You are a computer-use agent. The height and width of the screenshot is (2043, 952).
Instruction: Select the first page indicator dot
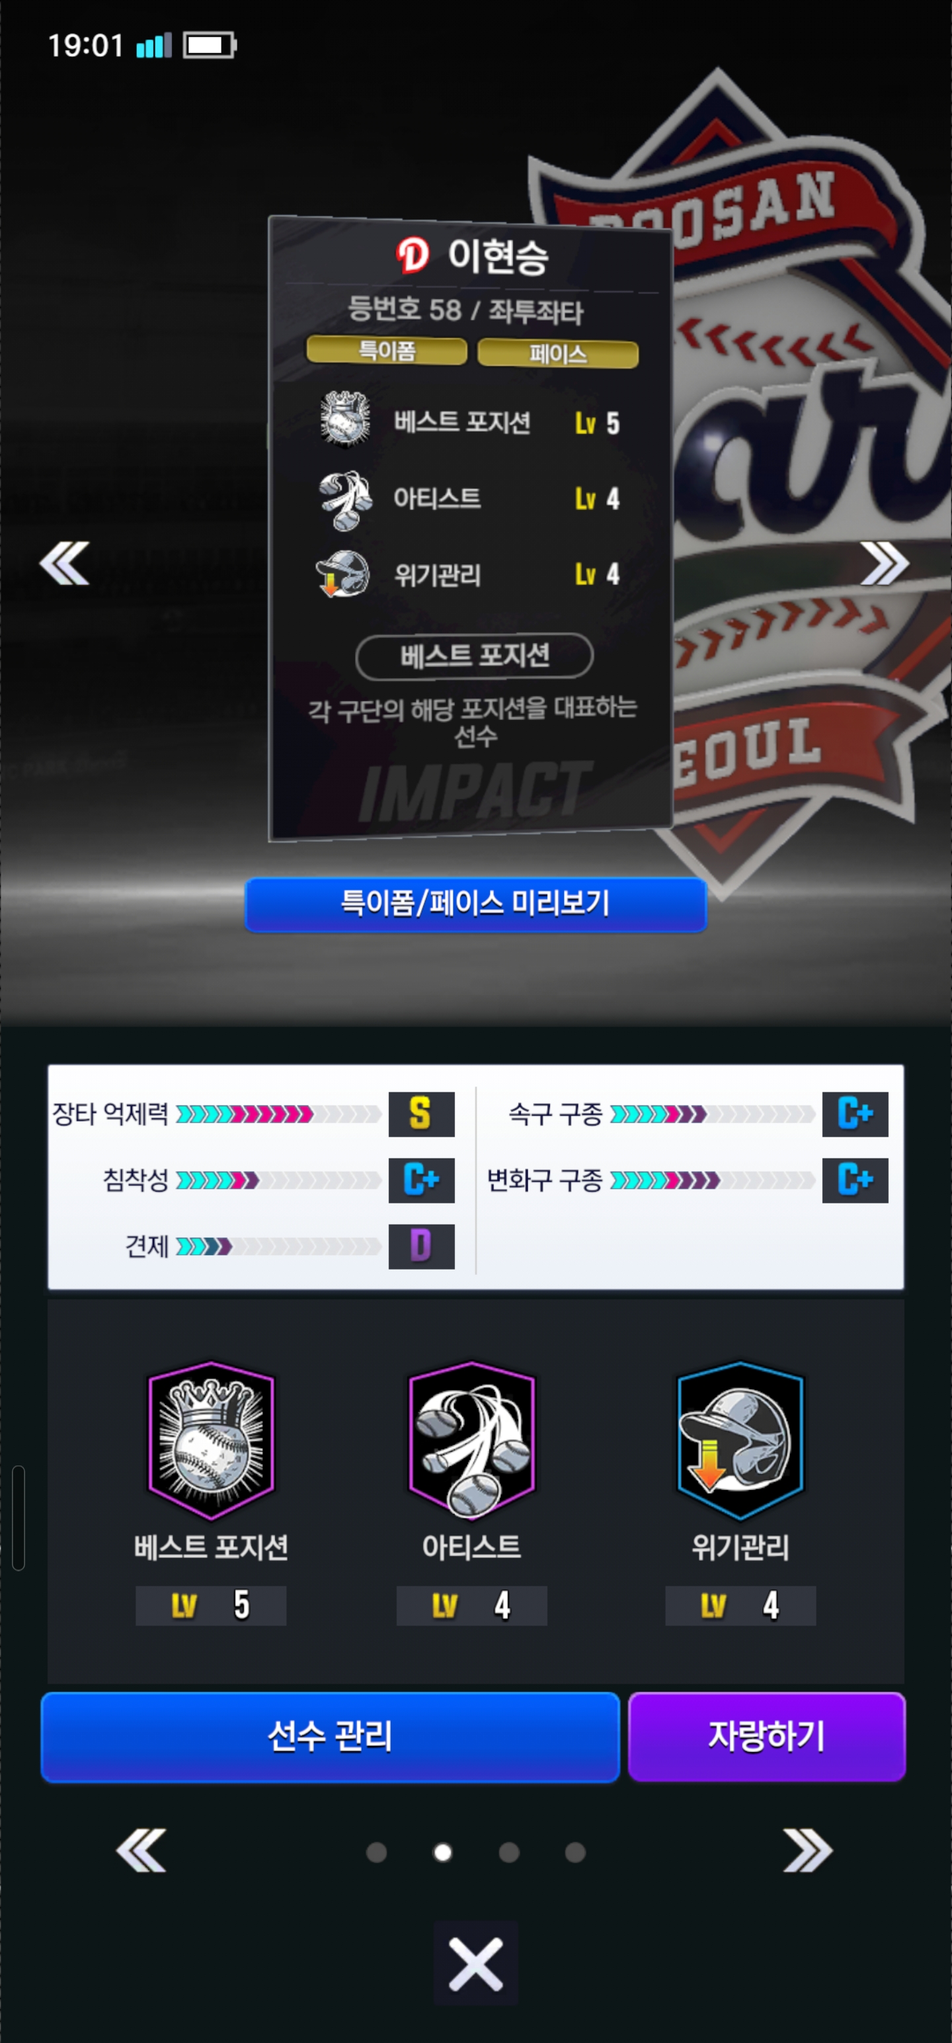(x=377, y=1852)
